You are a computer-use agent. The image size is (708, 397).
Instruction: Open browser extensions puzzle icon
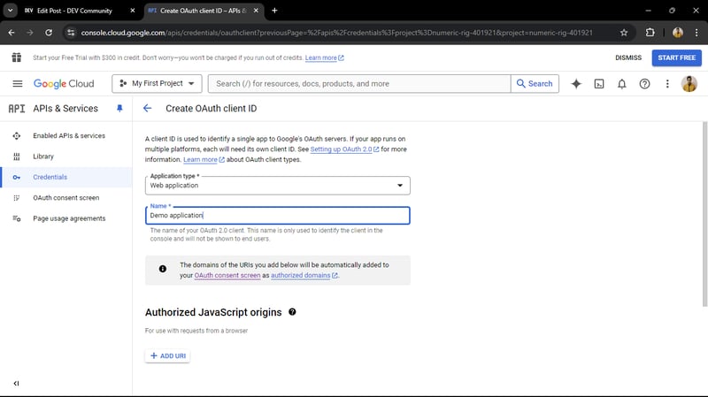(650, 33)
